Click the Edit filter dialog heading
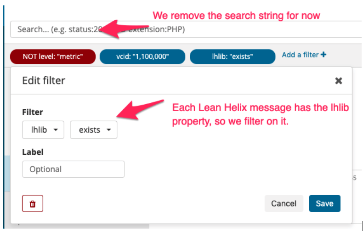Image resolution: width=363 pixels, height=231 pixels. click(44, 80)
